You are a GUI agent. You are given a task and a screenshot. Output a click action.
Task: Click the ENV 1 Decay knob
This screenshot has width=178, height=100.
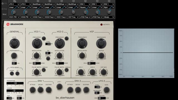pos(40,90)
